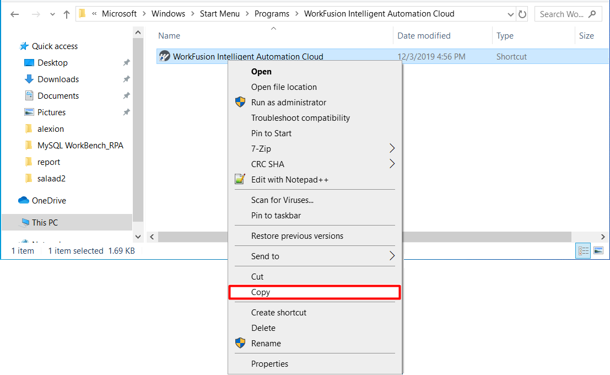Click the Search WorkFusion input field
This screenshot has width=610, height=375.
tap(568, 14)
